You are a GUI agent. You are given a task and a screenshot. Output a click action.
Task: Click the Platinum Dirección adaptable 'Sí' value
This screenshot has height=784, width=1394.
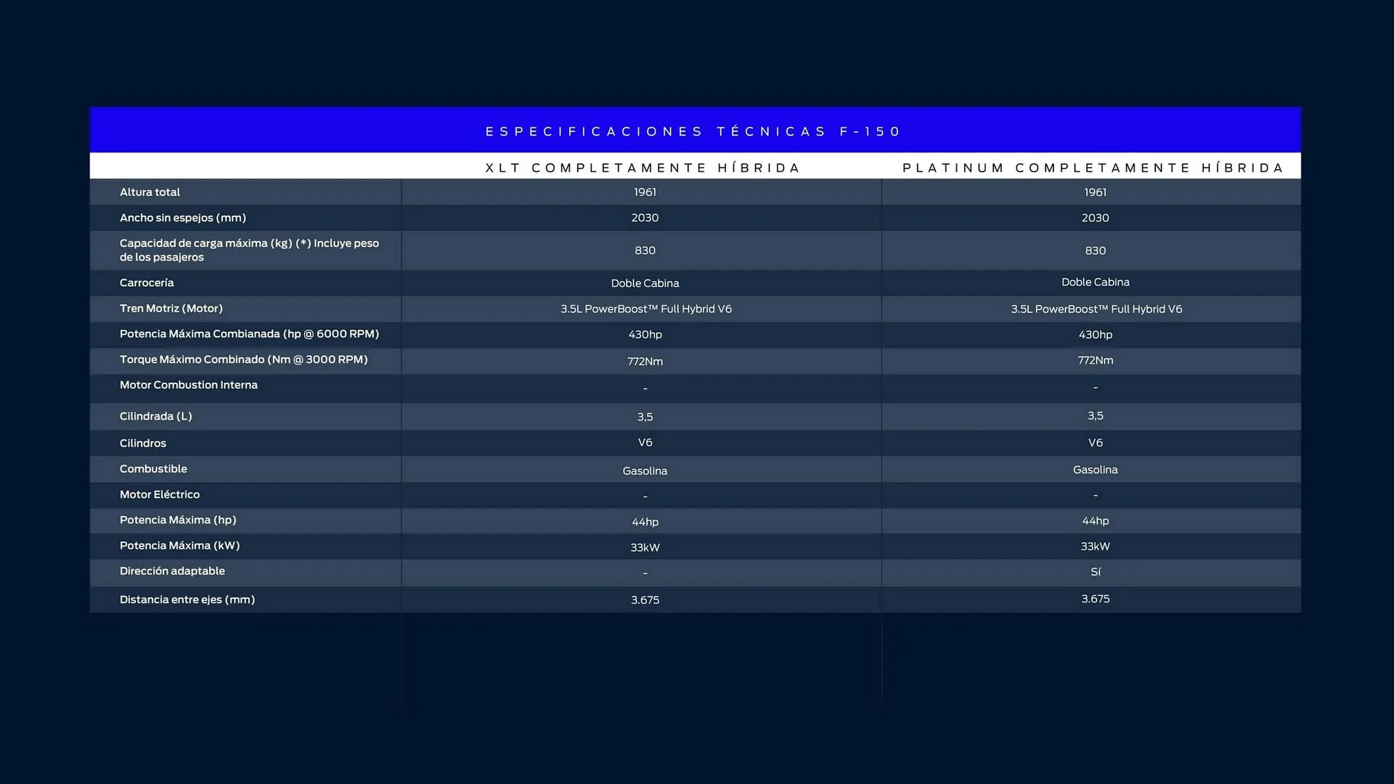(1095, 572)
